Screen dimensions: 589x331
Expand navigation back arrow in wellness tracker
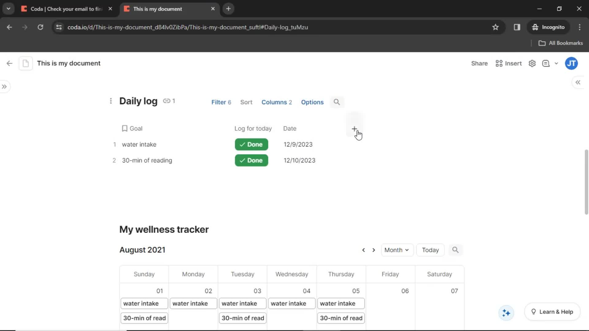click(x=364, y=250)
